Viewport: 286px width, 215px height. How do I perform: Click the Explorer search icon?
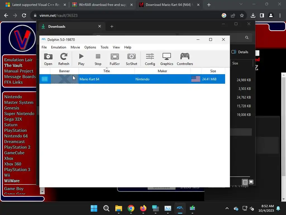pos(247,38)
